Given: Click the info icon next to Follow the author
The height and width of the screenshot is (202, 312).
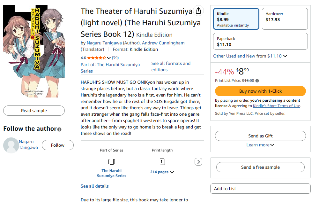Looking at the screenshot, I should (x=59, y=129).
